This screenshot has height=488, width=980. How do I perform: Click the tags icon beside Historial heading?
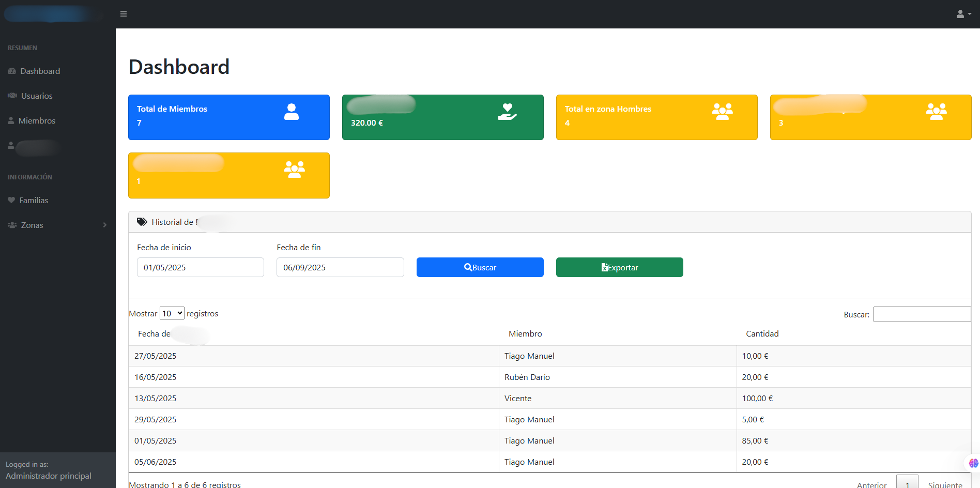pos(142,222)
